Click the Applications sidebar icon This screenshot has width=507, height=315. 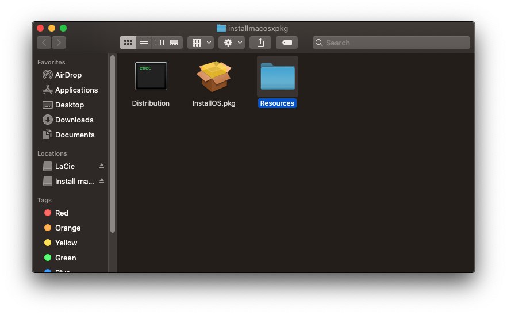point(48,90)
